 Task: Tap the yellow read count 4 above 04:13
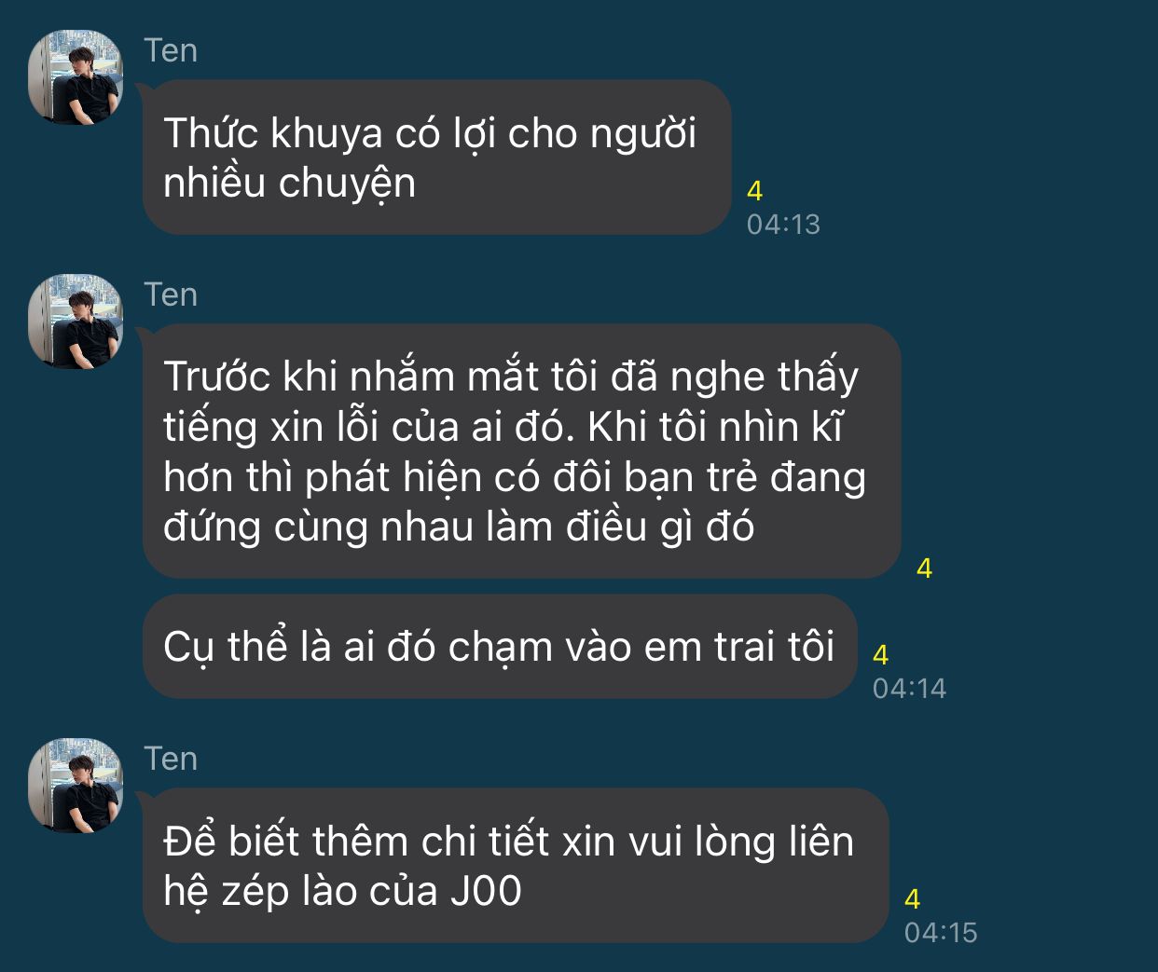tap(755, 191)
